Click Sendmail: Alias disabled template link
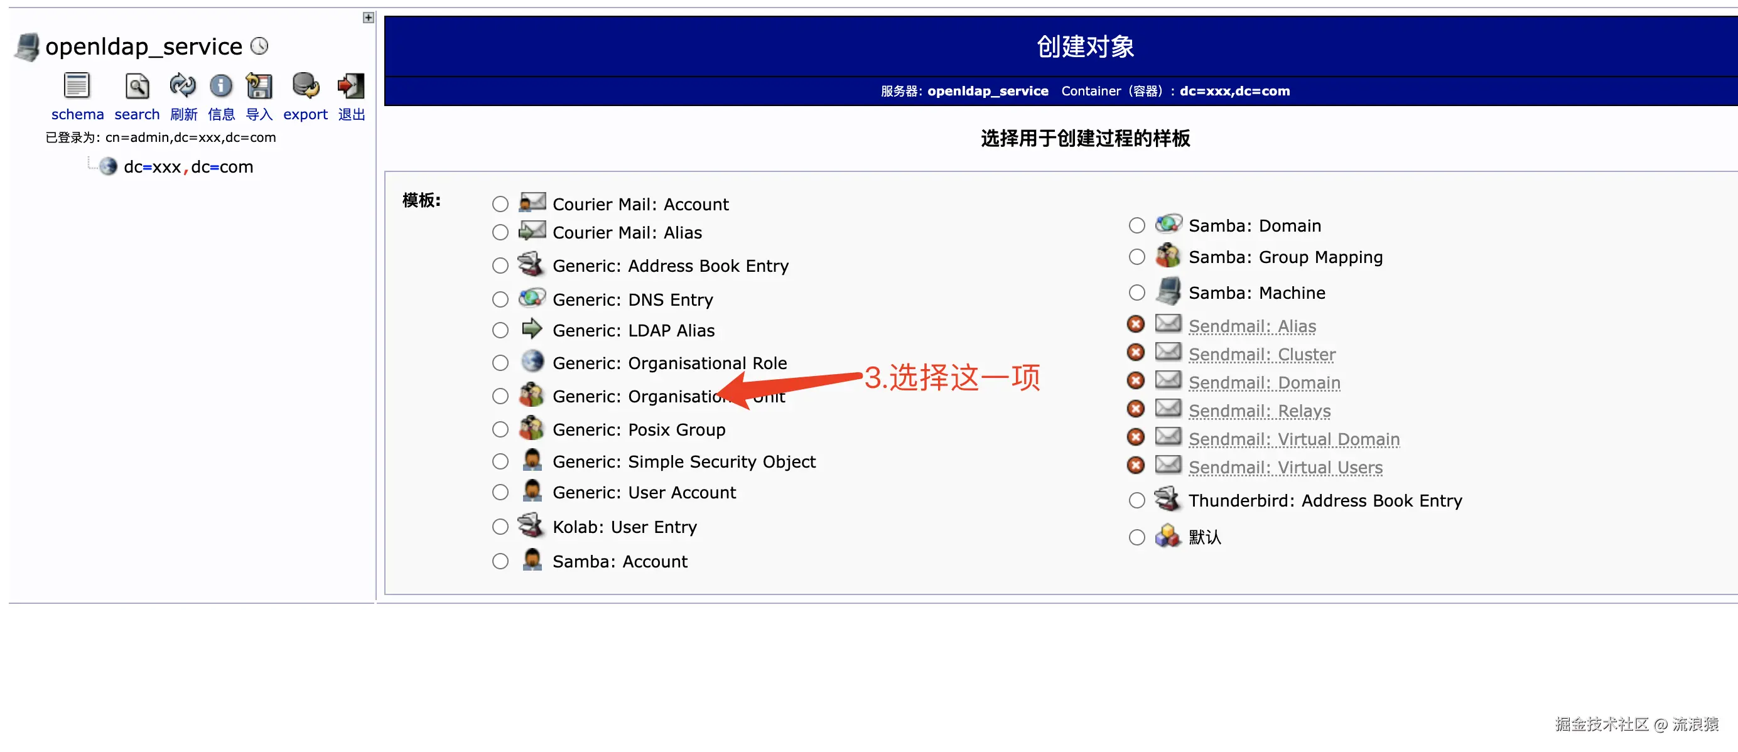This screenshot has width=1738, height=752. point(1251,326)
